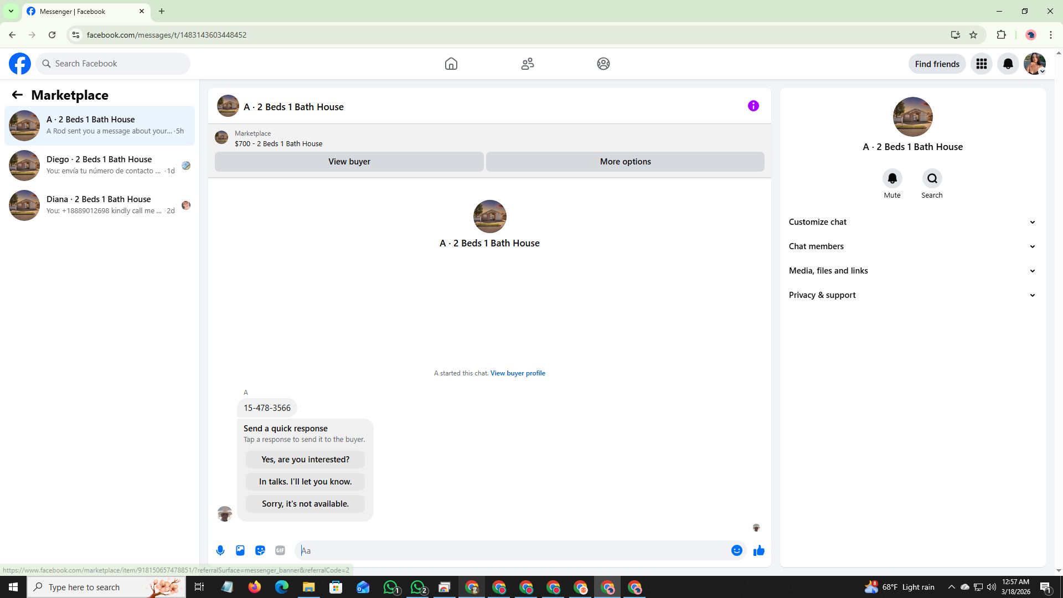This screenshot has height=598, width=1063.
Task: Choose a GIF
Action: coord(280,550)
